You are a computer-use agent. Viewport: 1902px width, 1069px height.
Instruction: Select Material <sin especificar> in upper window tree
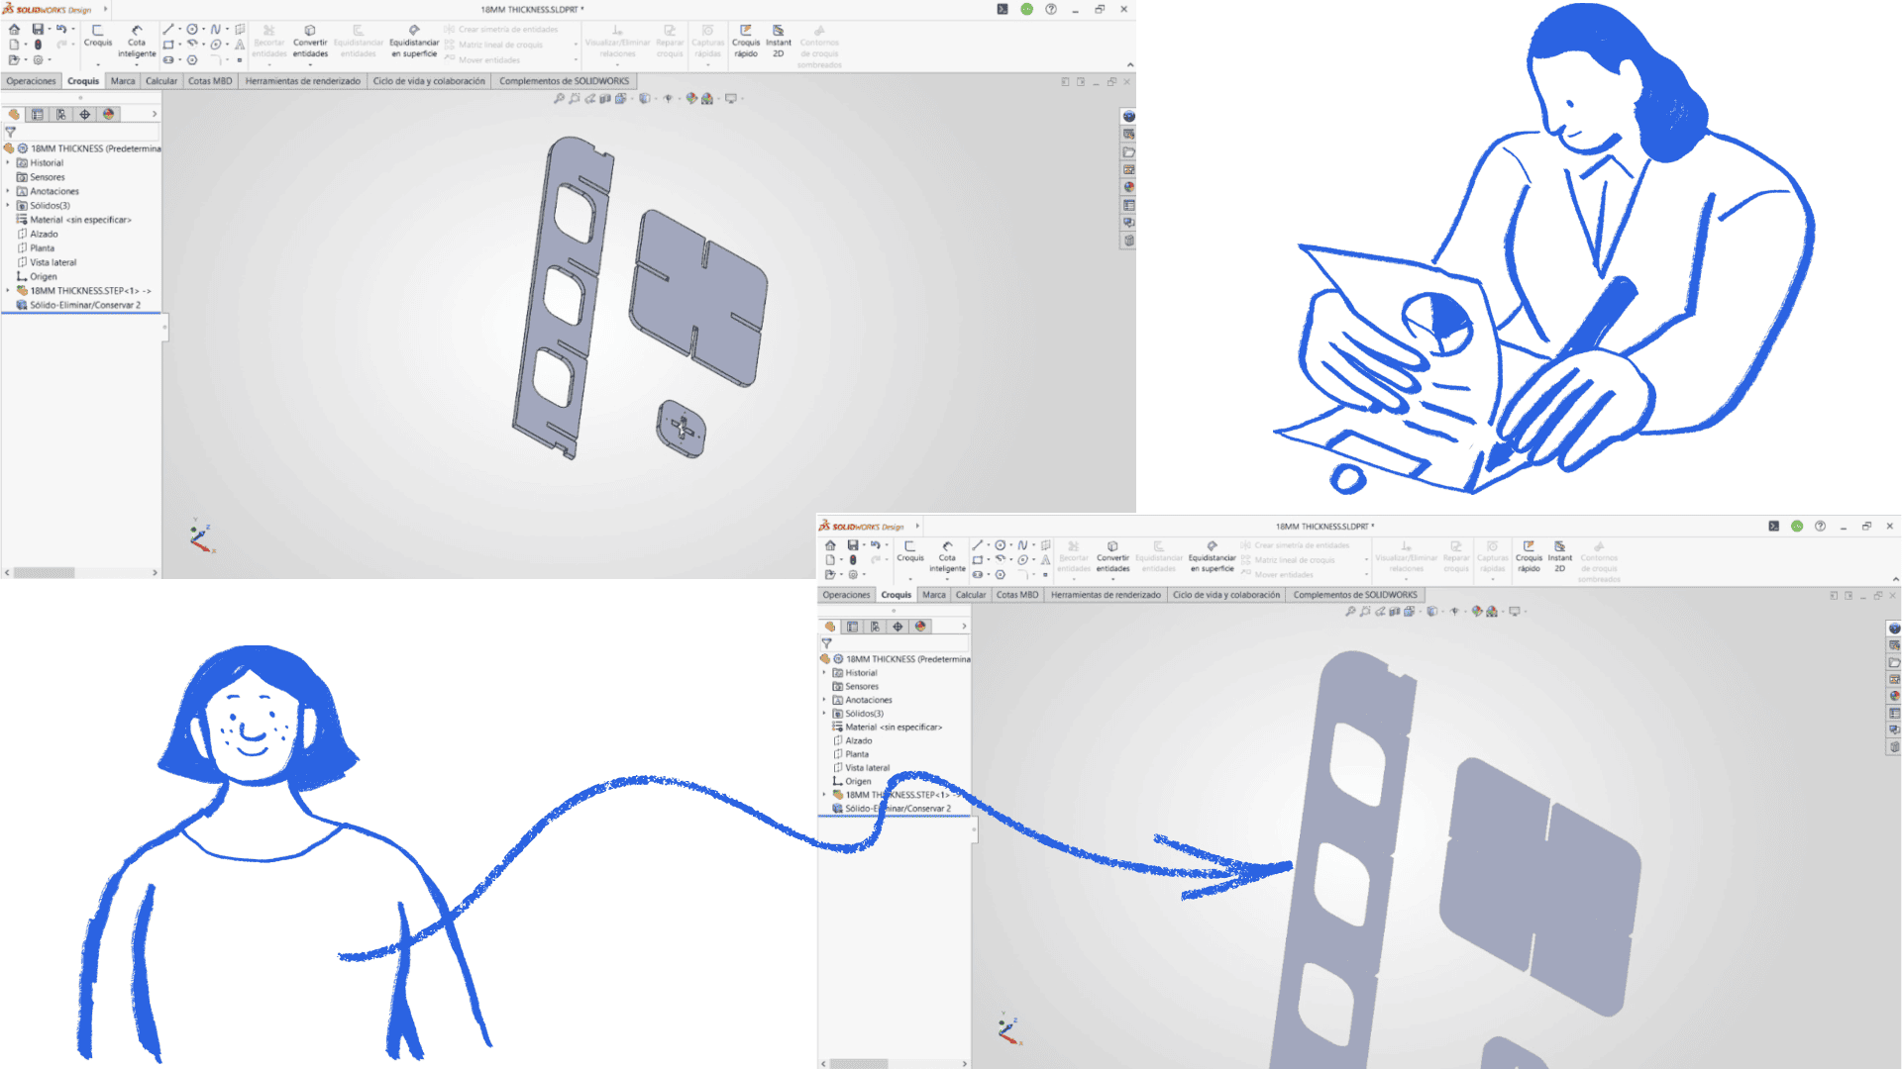(x=80, y=220)
